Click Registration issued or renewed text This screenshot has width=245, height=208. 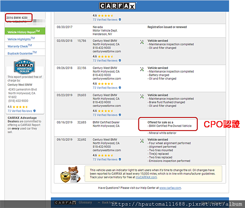coord(167,27)
